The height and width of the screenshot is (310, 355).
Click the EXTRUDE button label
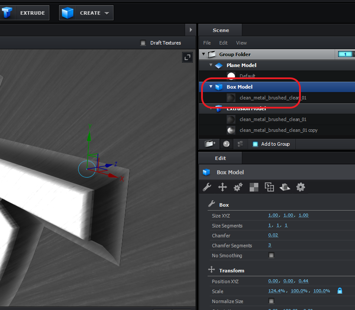[33, 13]
